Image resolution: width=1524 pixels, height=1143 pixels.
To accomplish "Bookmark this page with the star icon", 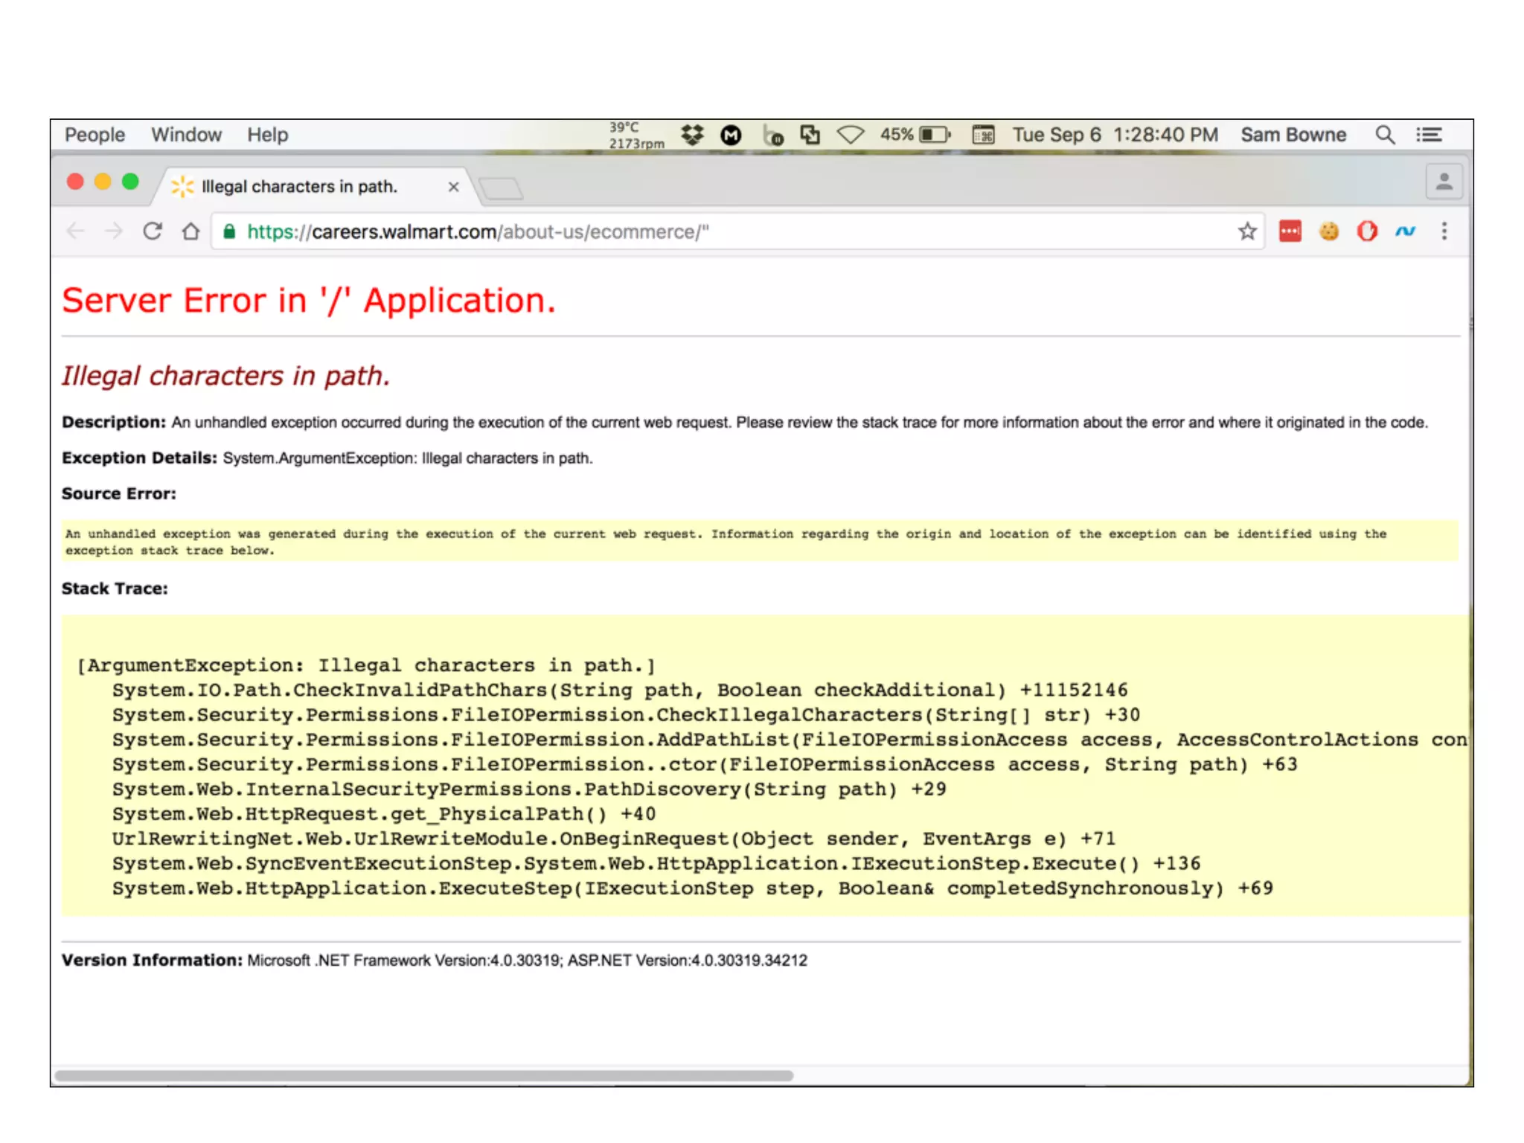I will coord(1247,231).
